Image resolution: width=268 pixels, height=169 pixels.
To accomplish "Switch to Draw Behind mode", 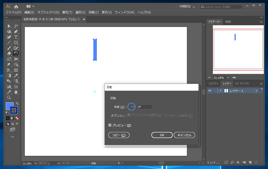I will 12,124.
